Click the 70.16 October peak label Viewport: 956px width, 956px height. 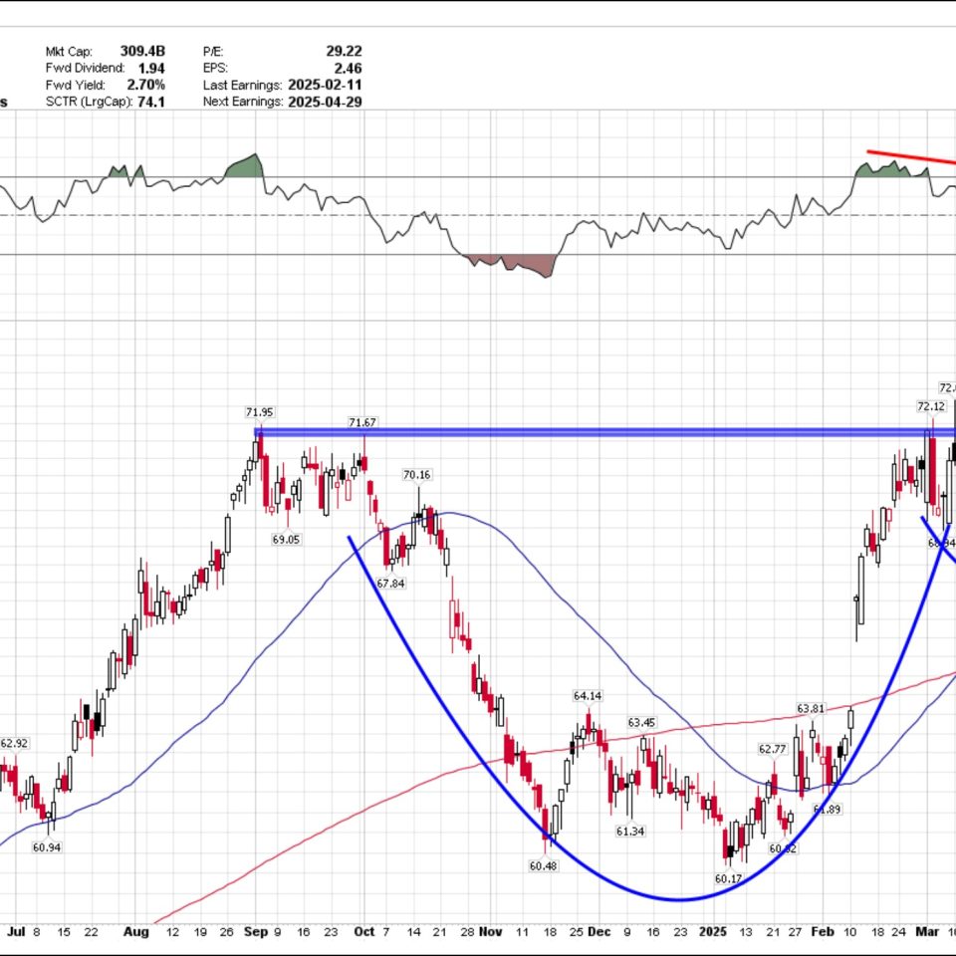click(417, 475)
